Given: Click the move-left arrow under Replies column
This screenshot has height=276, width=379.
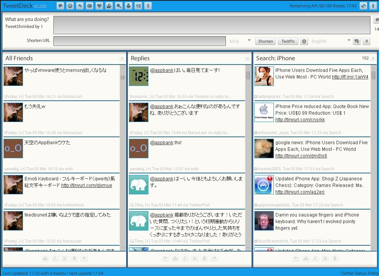Looking at the screenshot, I should (x=165, y=258).
